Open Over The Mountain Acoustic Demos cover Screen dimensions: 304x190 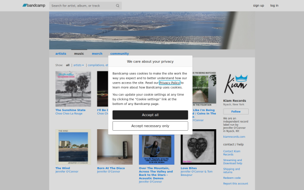click(157, 149)
